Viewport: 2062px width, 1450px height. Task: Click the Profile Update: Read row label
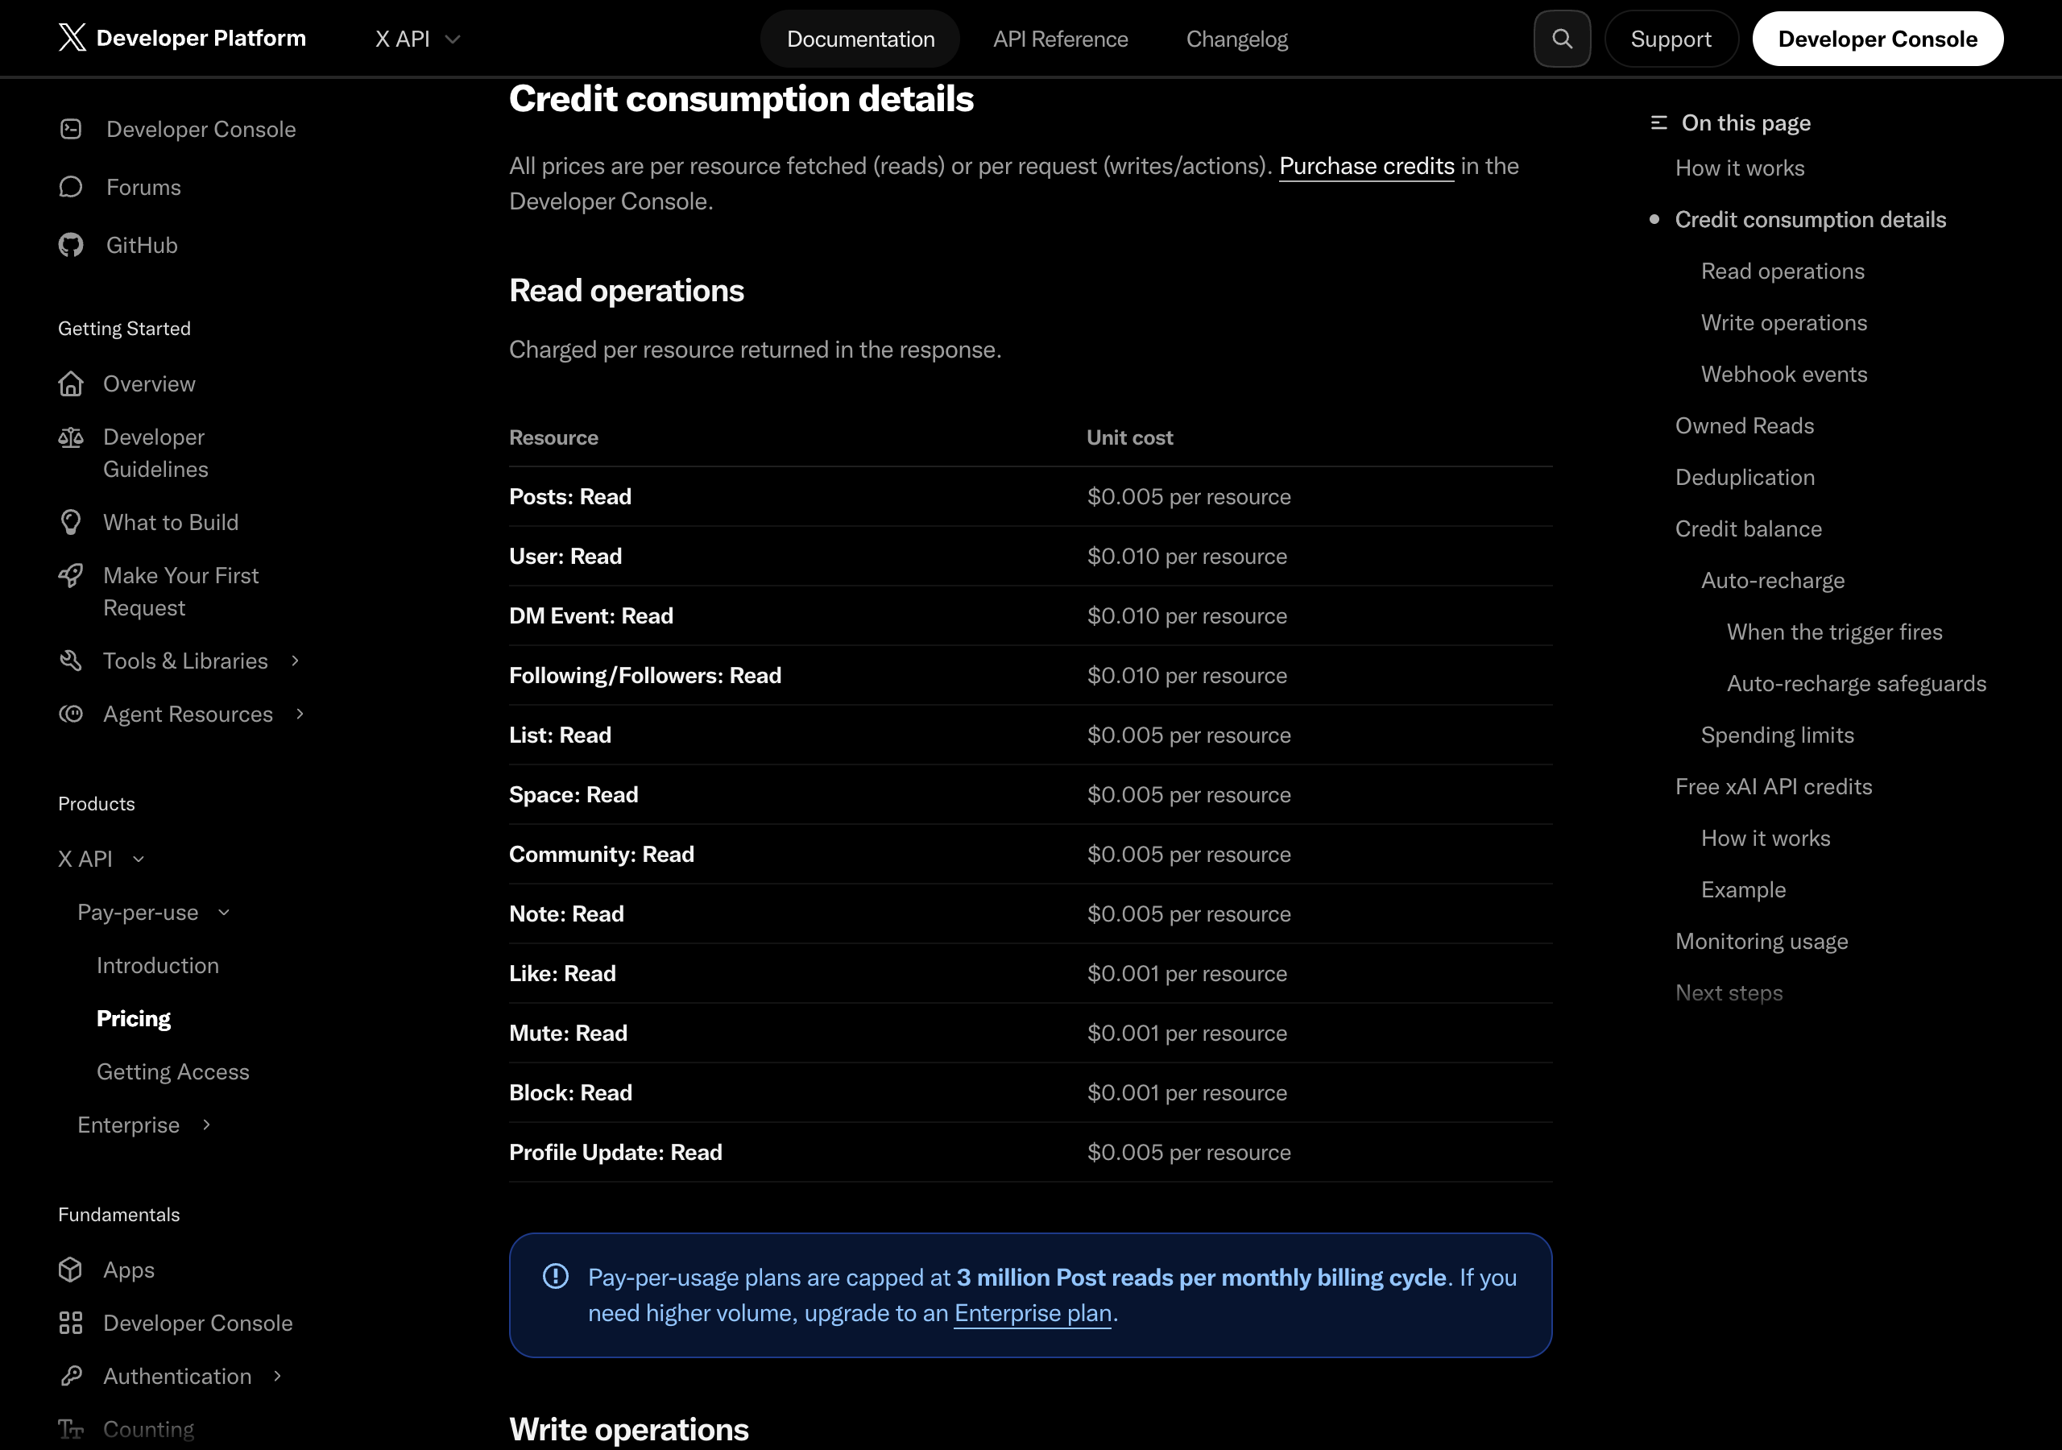tap(615, 1153)
